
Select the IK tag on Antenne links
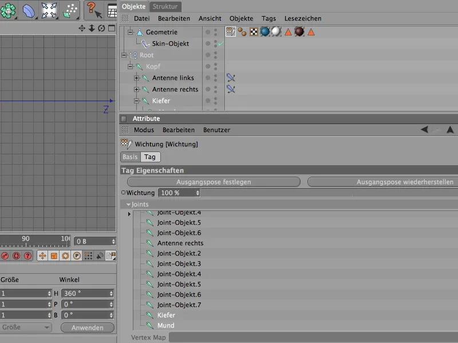231,78
